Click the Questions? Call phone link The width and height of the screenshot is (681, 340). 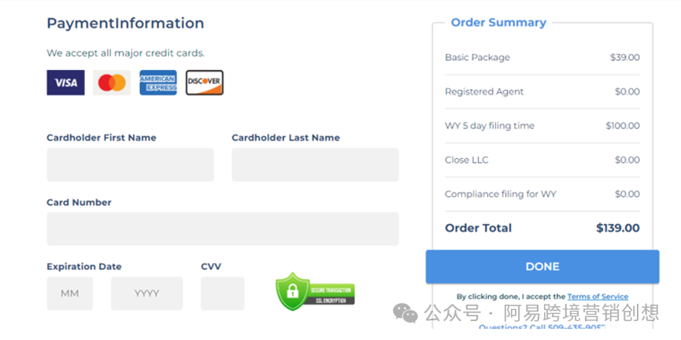[546, 327]
